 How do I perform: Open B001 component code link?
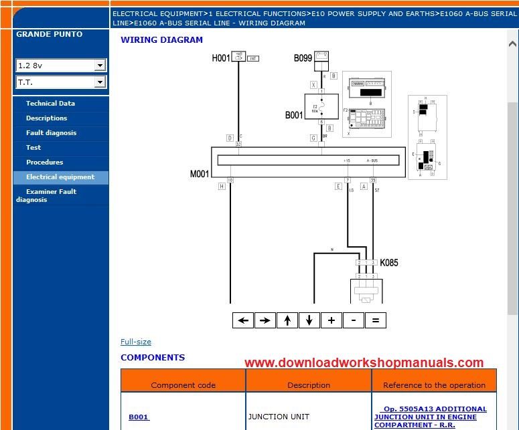[x=139, y=417]
